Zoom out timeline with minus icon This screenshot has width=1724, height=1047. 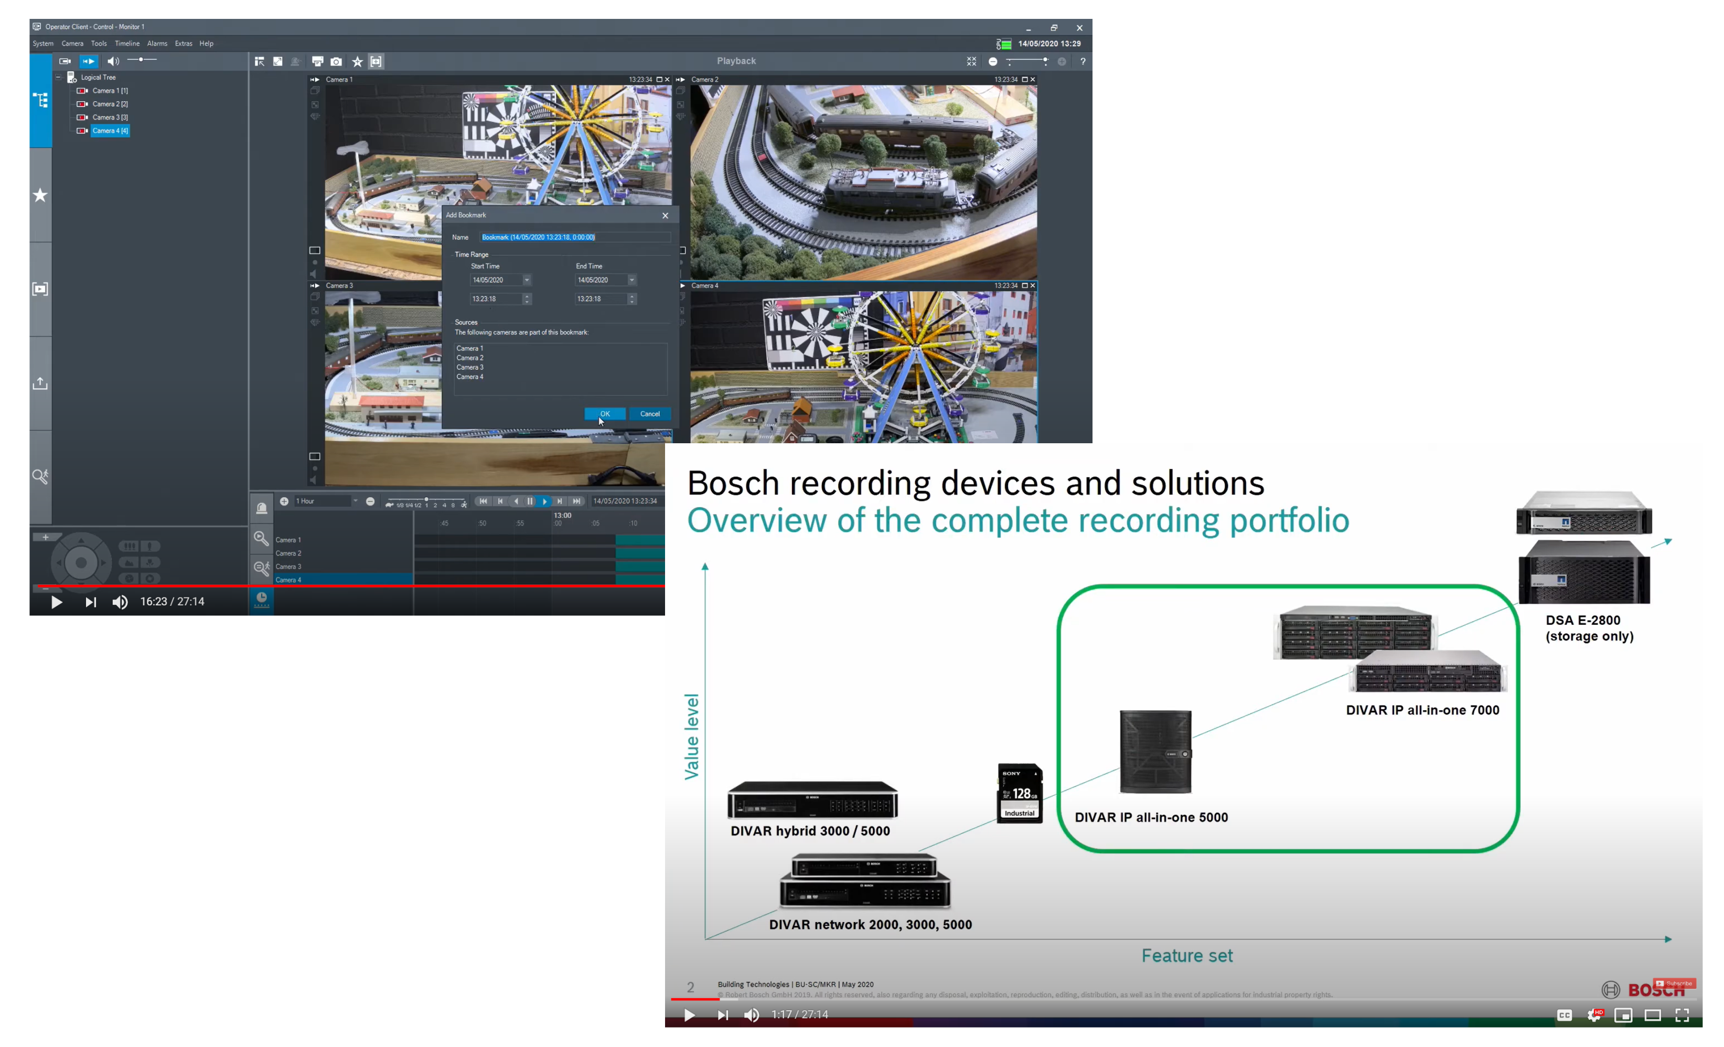tap(370, 501)
